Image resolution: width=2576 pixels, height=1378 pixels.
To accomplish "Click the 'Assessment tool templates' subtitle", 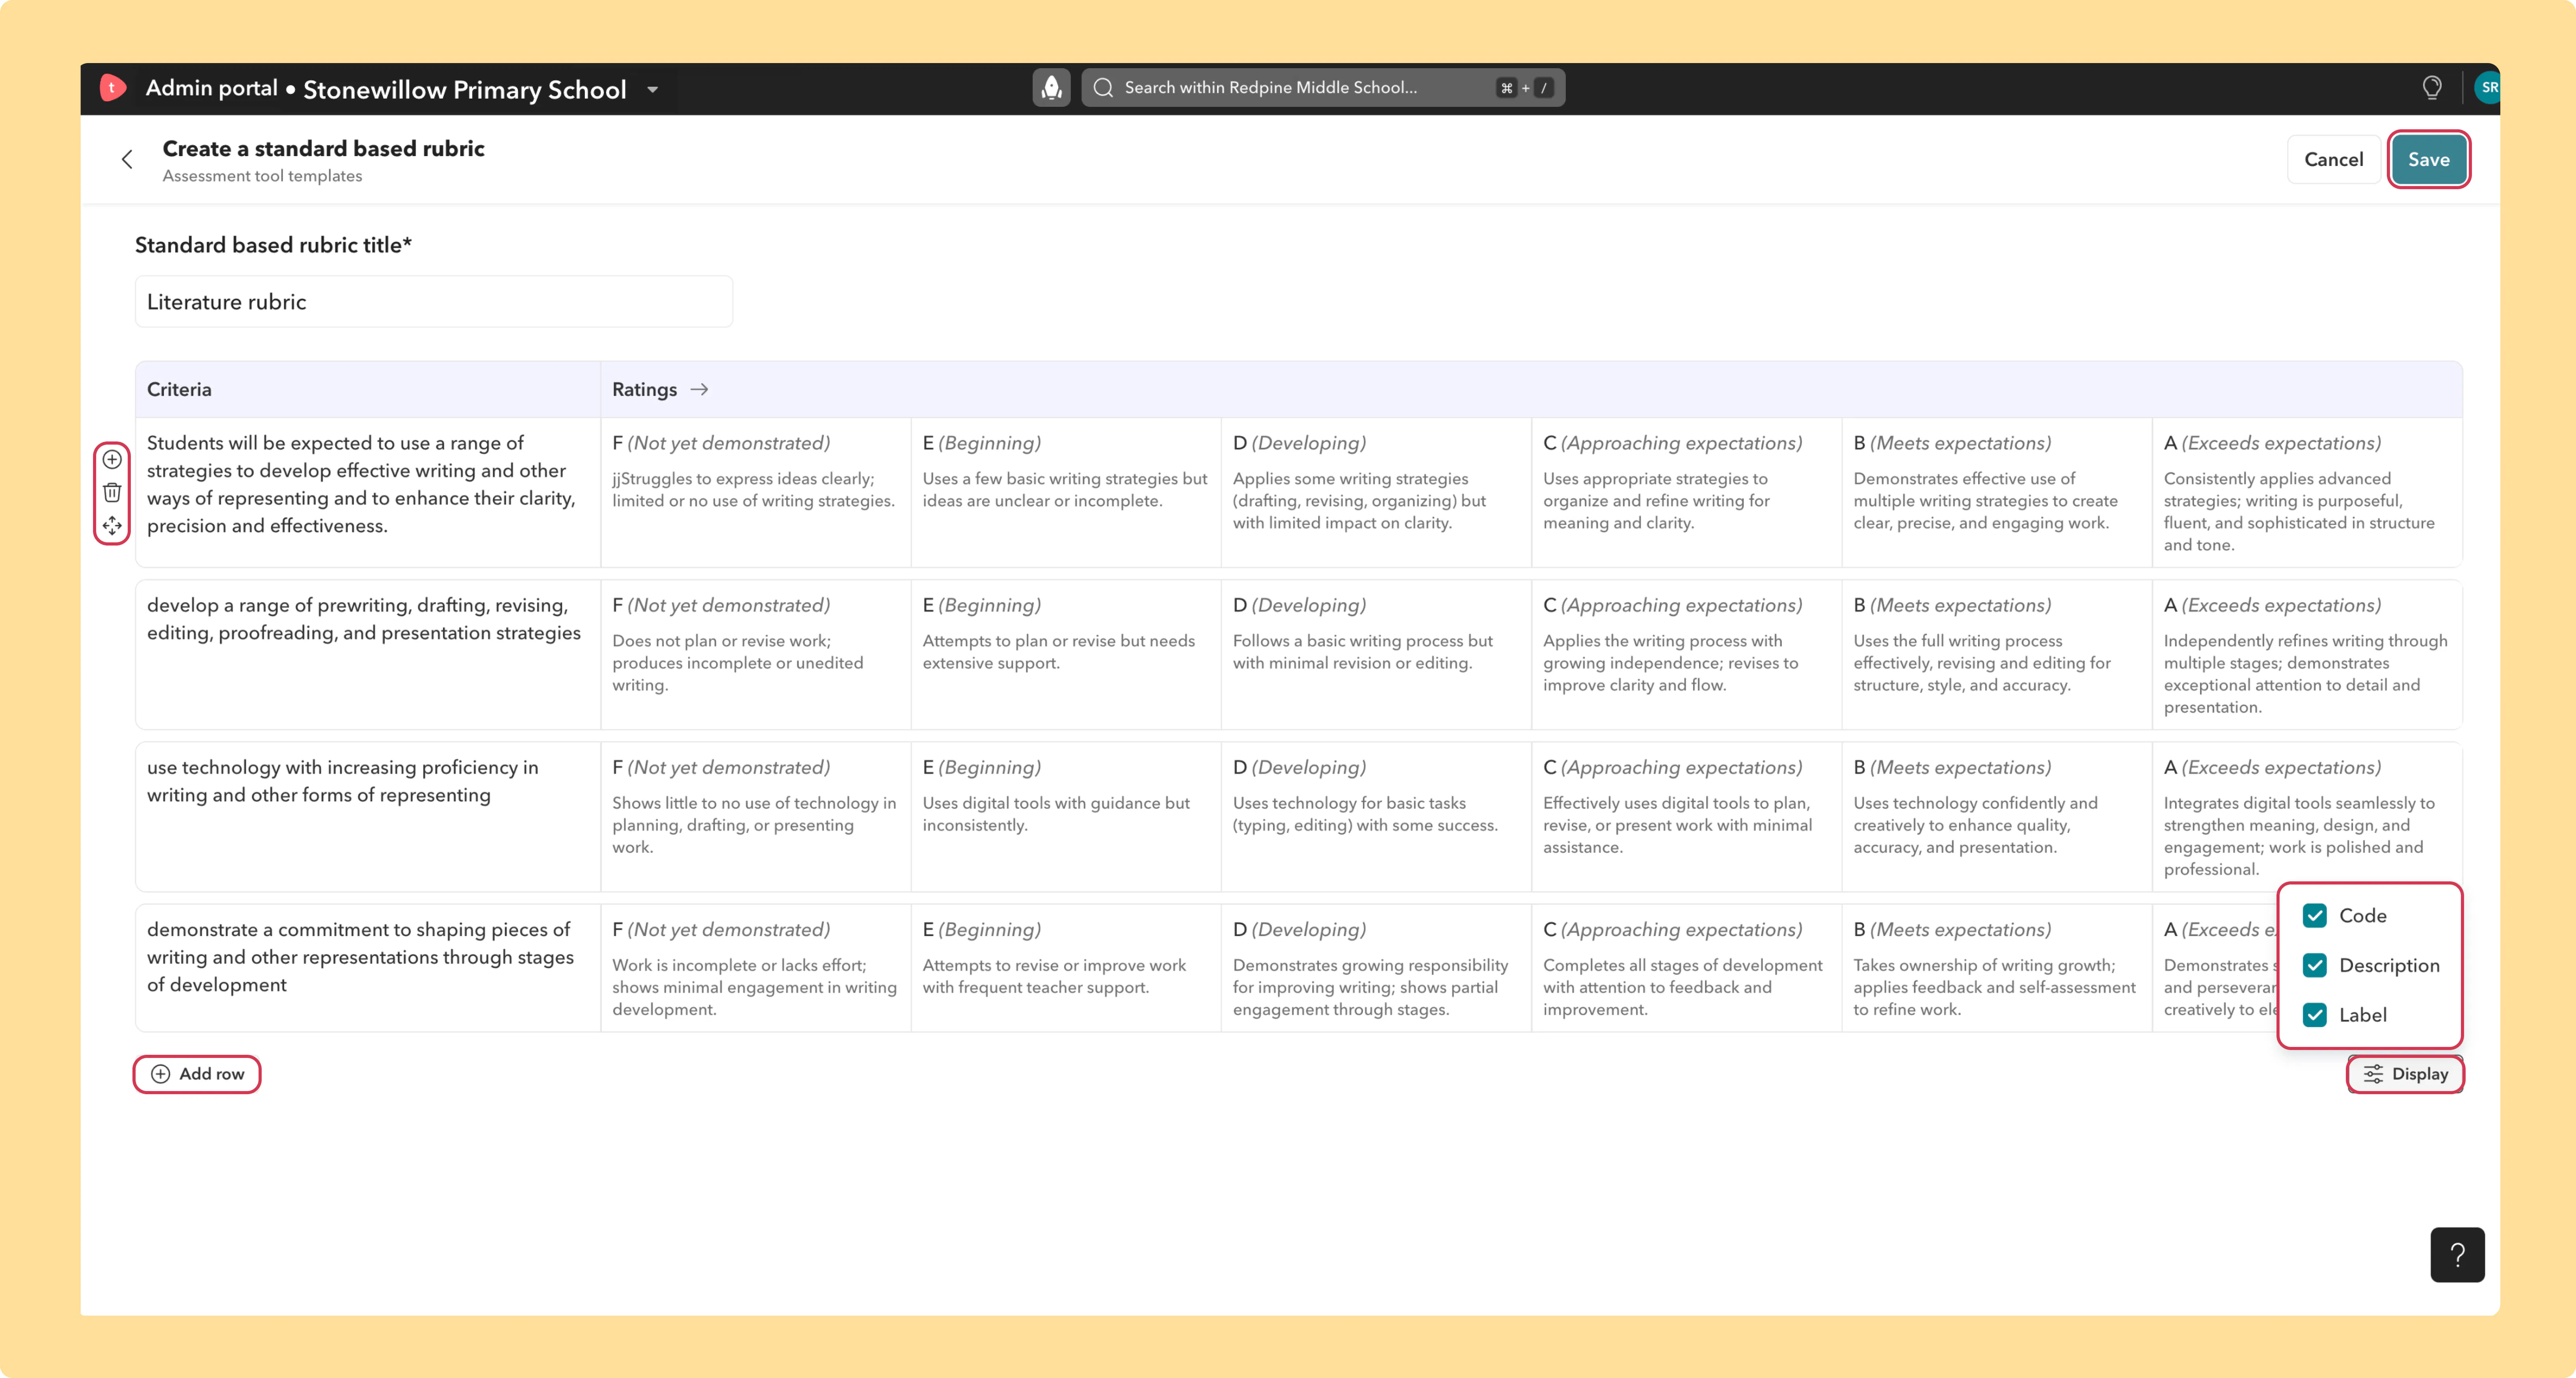I will 262,176.
